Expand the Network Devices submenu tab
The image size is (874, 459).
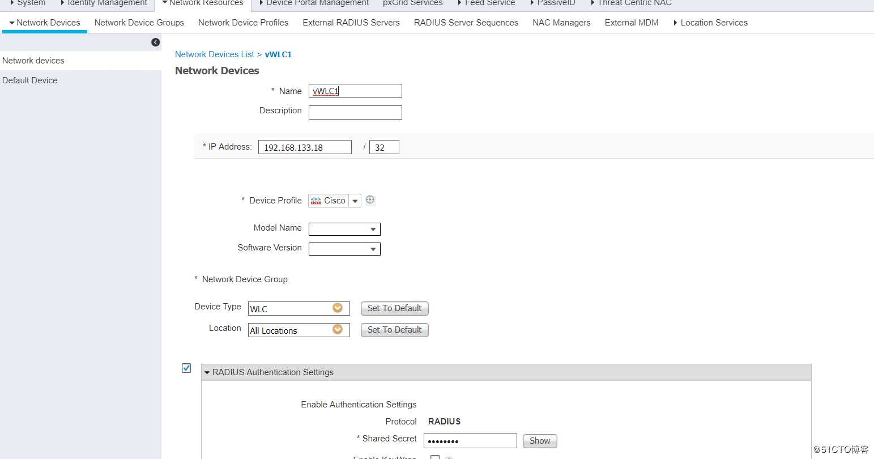click(x=45, y=23)
